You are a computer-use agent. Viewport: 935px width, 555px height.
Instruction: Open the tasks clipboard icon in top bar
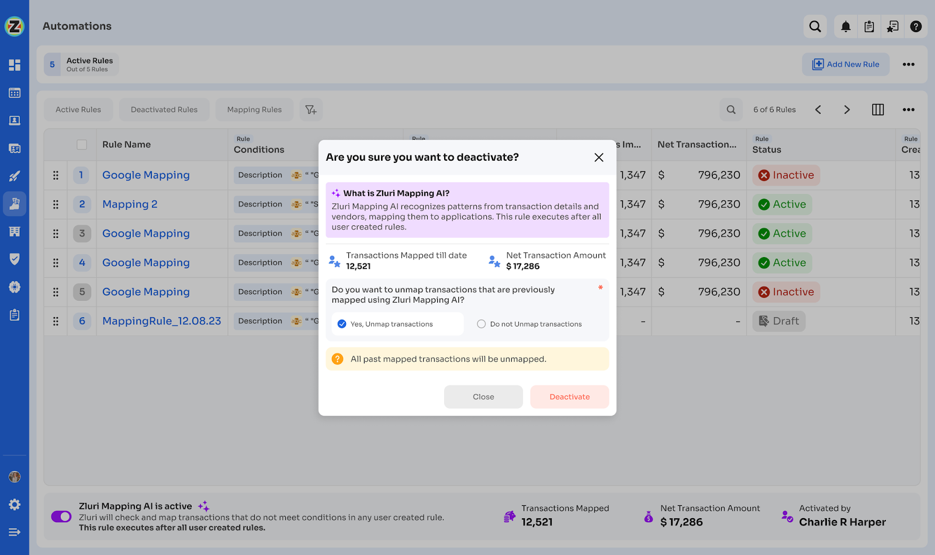tap(869, 26)
